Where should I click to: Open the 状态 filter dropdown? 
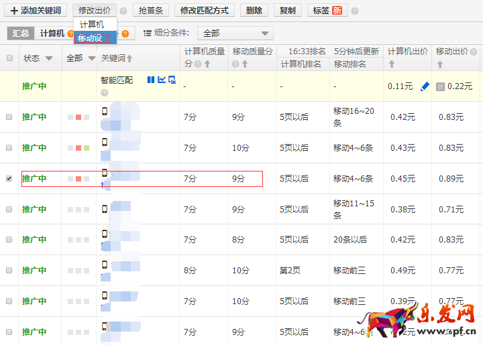49,58
